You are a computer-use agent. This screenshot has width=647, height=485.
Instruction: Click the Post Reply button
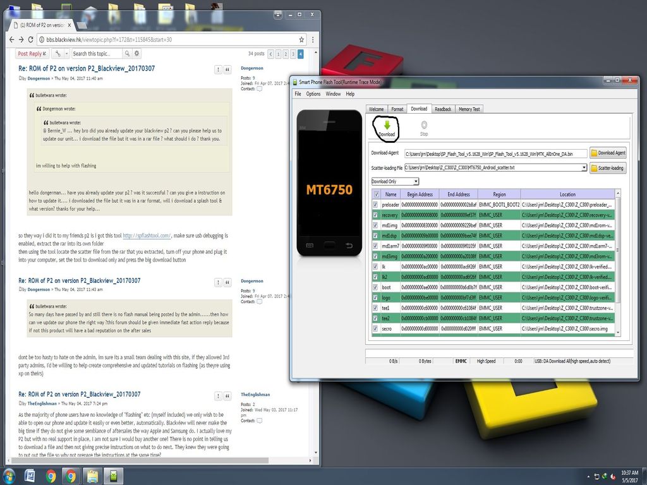(33, 54)
